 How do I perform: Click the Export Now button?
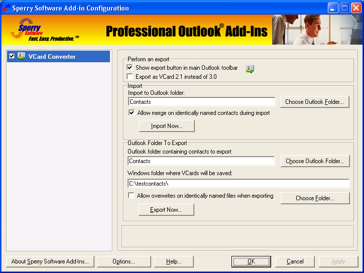coord(166,210)
